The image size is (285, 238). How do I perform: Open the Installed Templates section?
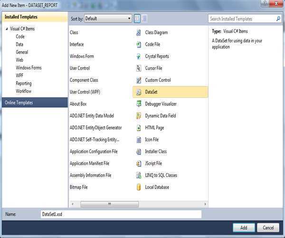coord(21,17)
